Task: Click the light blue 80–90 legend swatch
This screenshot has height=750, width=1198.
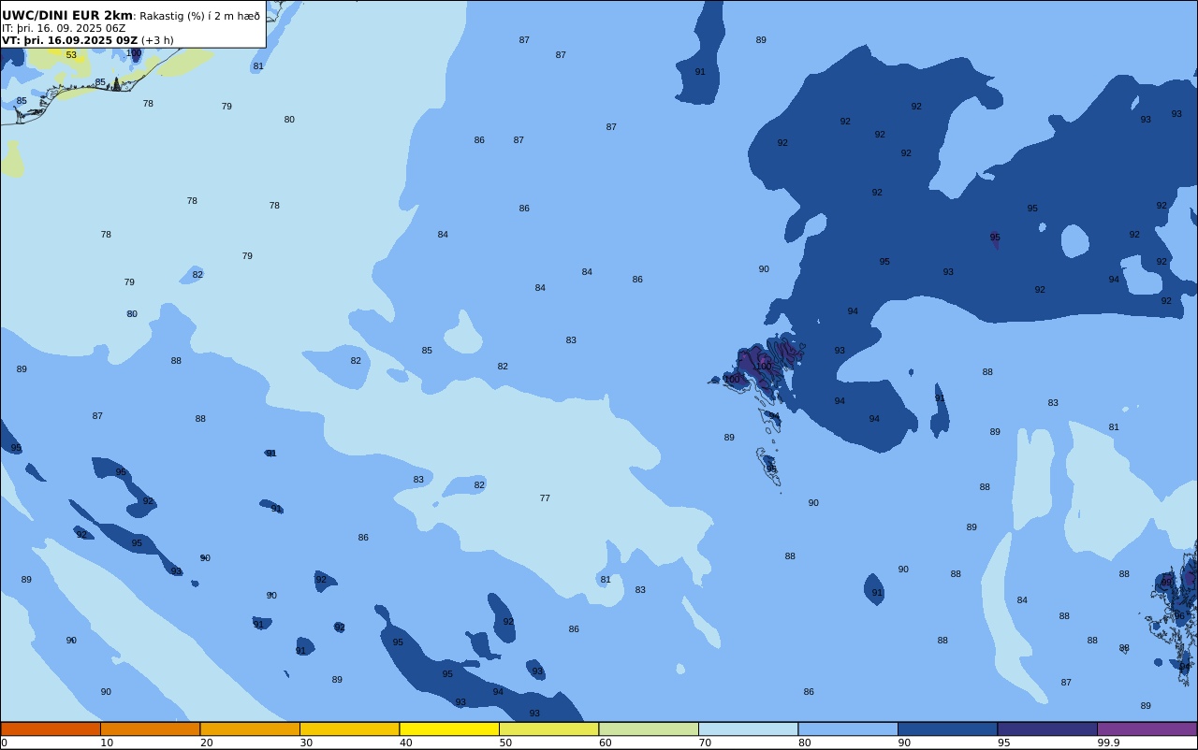Action: (x=848, y=728)
